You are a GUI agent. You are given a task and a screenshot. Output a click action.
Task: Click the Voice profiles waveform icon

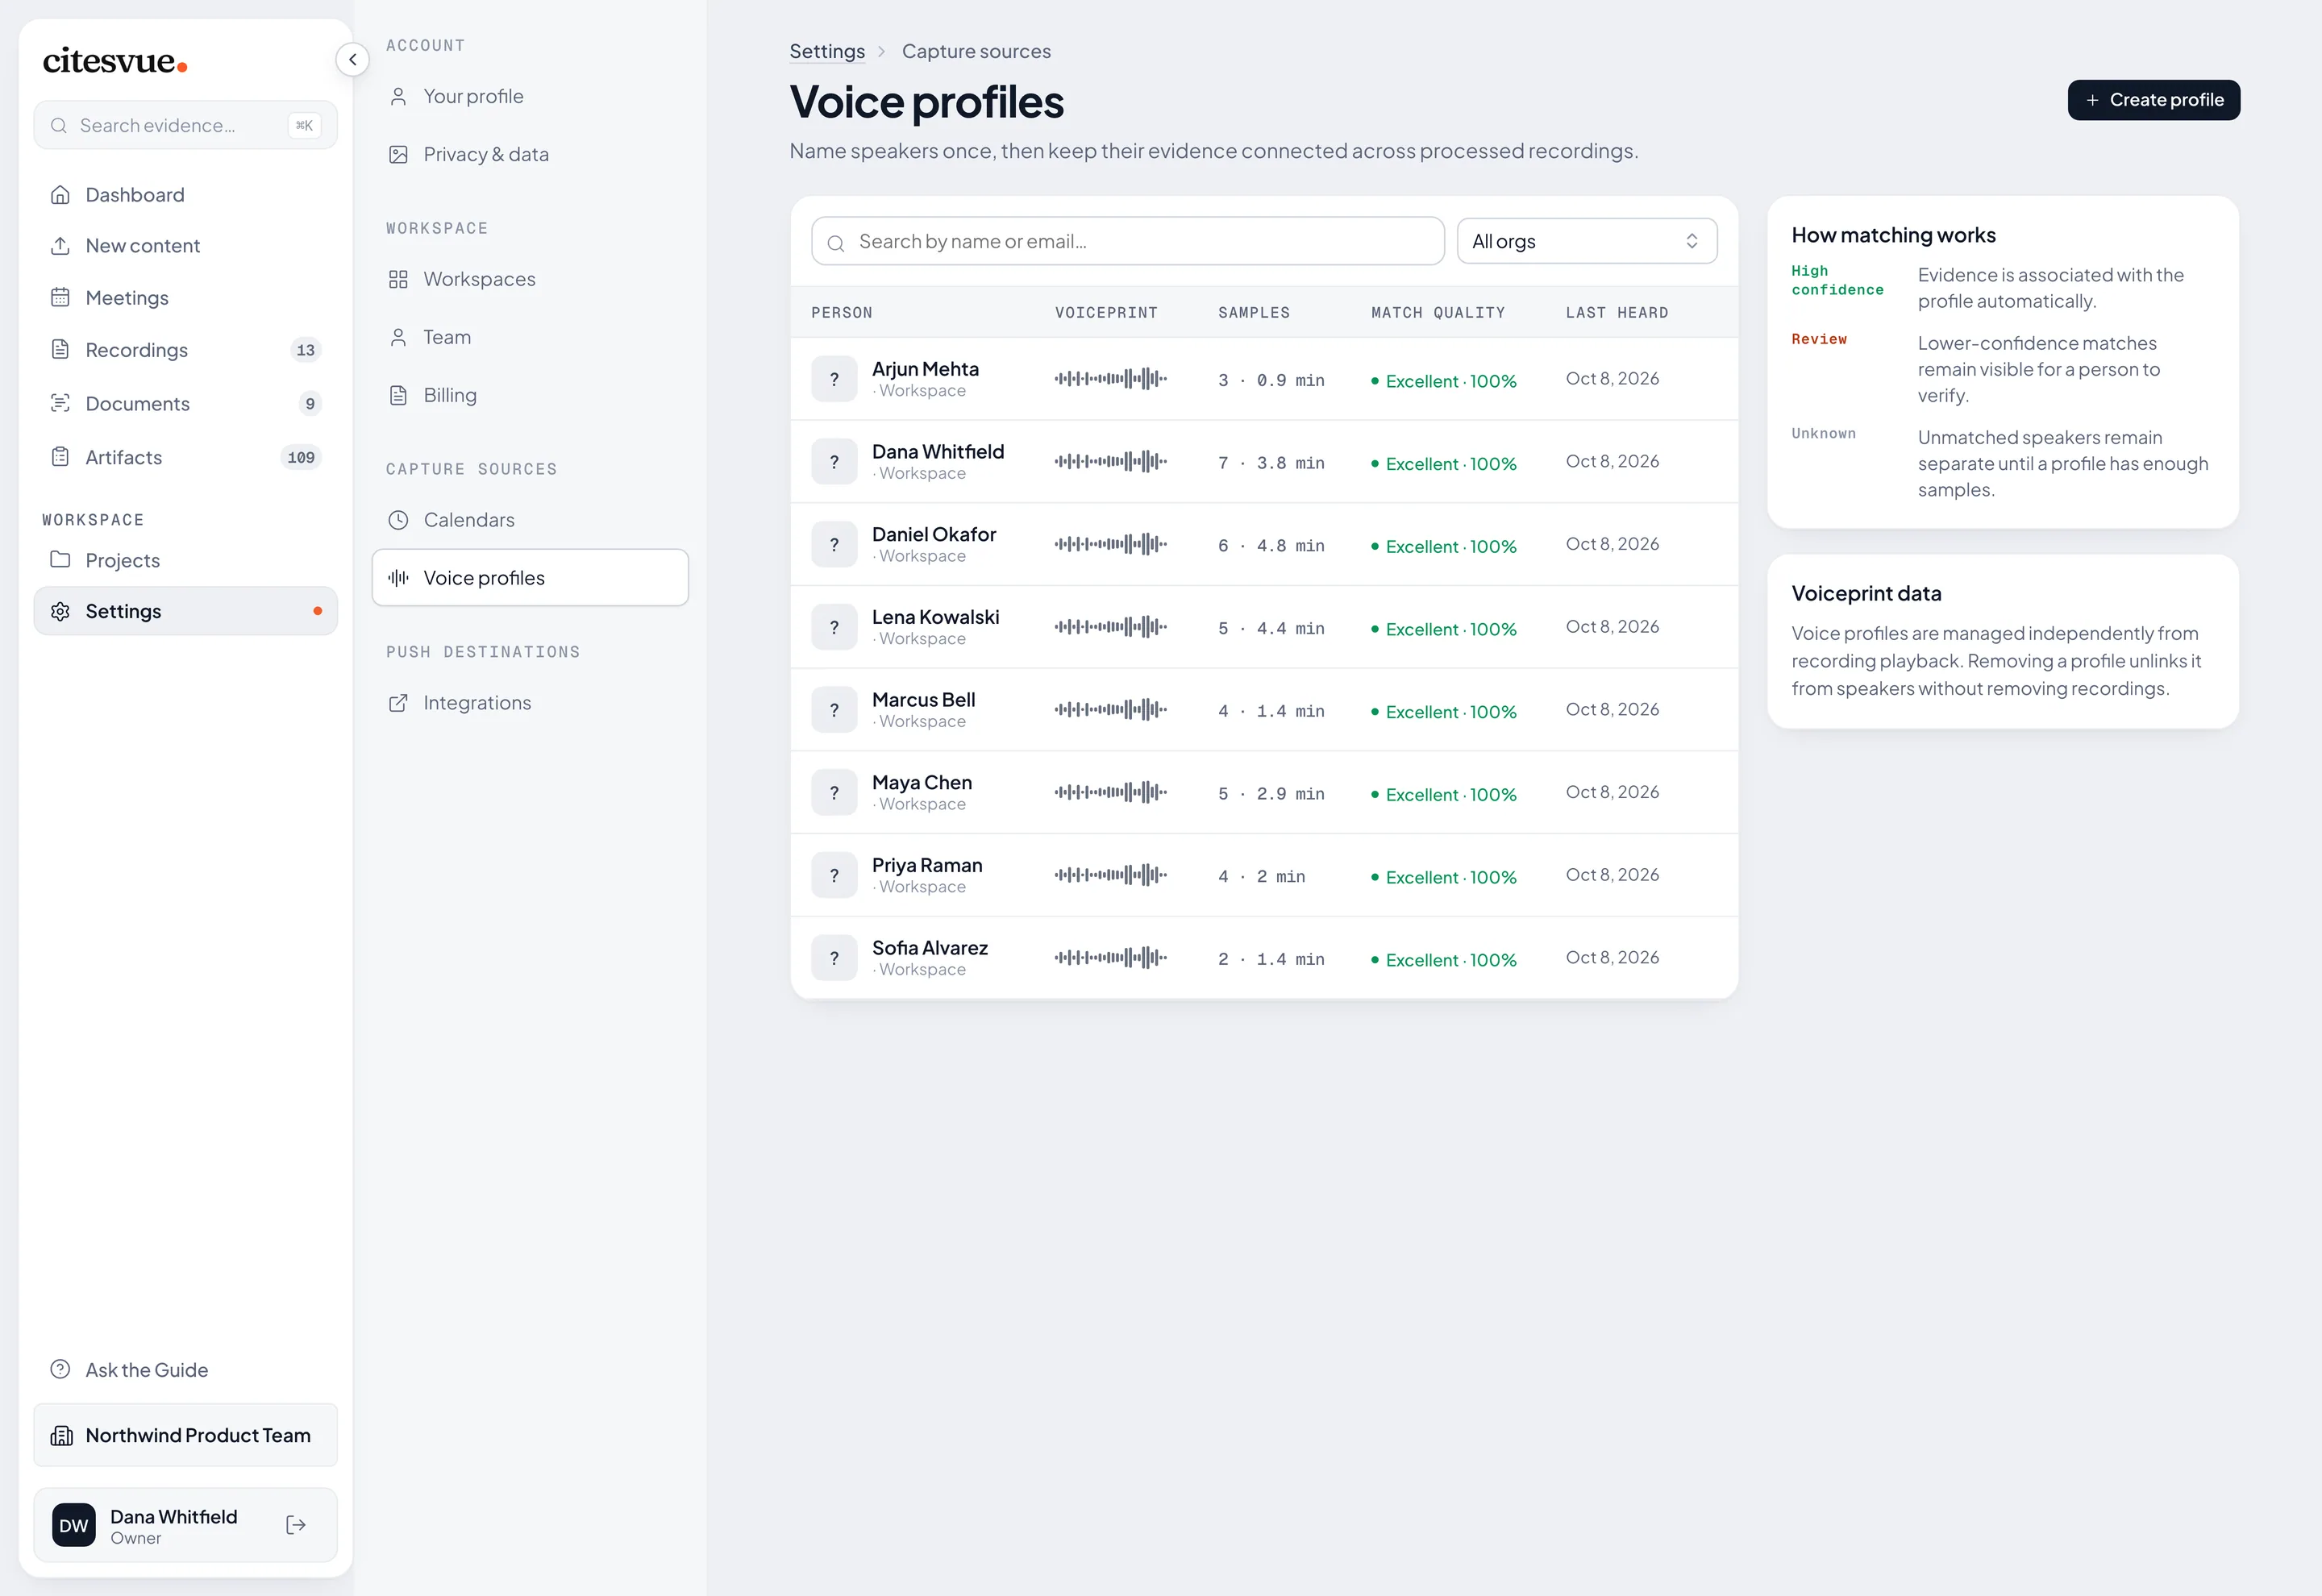pyautogui.click(x=398, y=577)
